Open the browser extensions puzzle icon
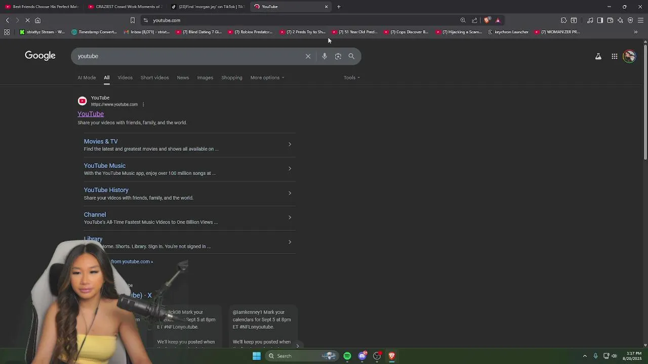The height and width of the screenshot is (364, 648). (x=563, y=20)
